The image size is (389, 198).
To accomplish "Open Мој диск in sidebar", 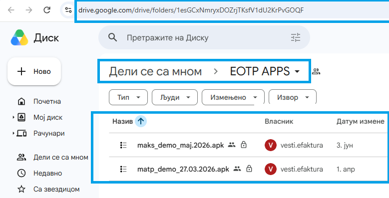I will tap(48, 117).
